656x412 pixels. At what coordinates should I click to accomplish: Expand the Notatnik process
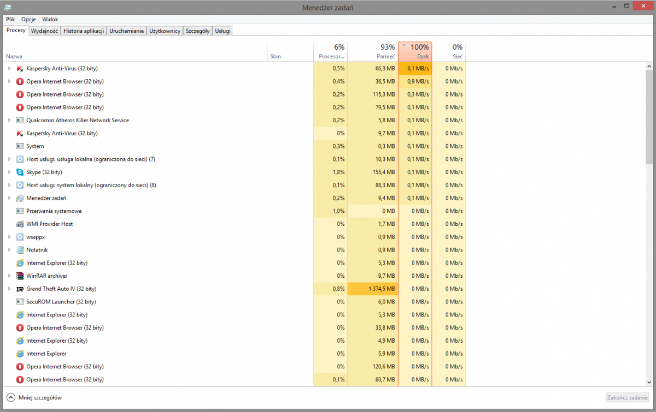[x=9, y=250]
